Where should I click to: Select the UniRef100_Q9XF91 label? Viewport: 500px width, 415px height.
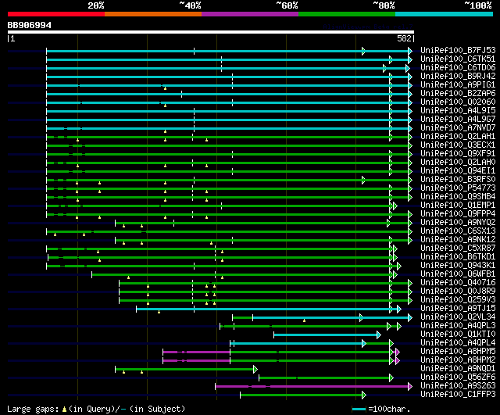pos(458,154)
